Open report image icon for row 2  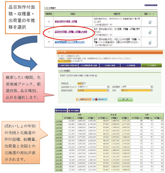[150, 32]
